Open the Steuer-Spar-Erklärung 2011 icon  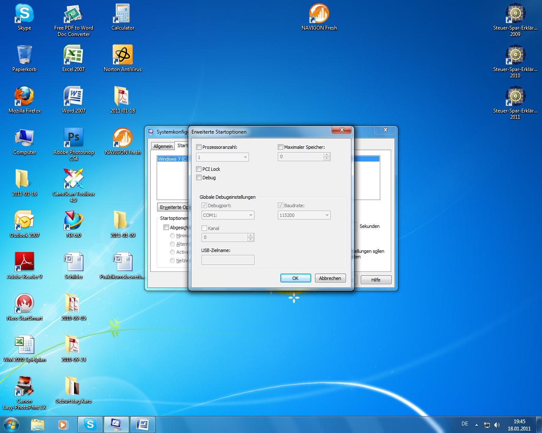[515, 103]
